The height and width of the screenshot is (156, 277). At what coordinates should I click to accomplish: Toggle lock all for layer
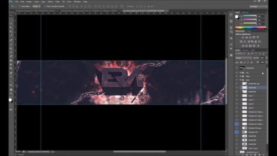(251, 62)
